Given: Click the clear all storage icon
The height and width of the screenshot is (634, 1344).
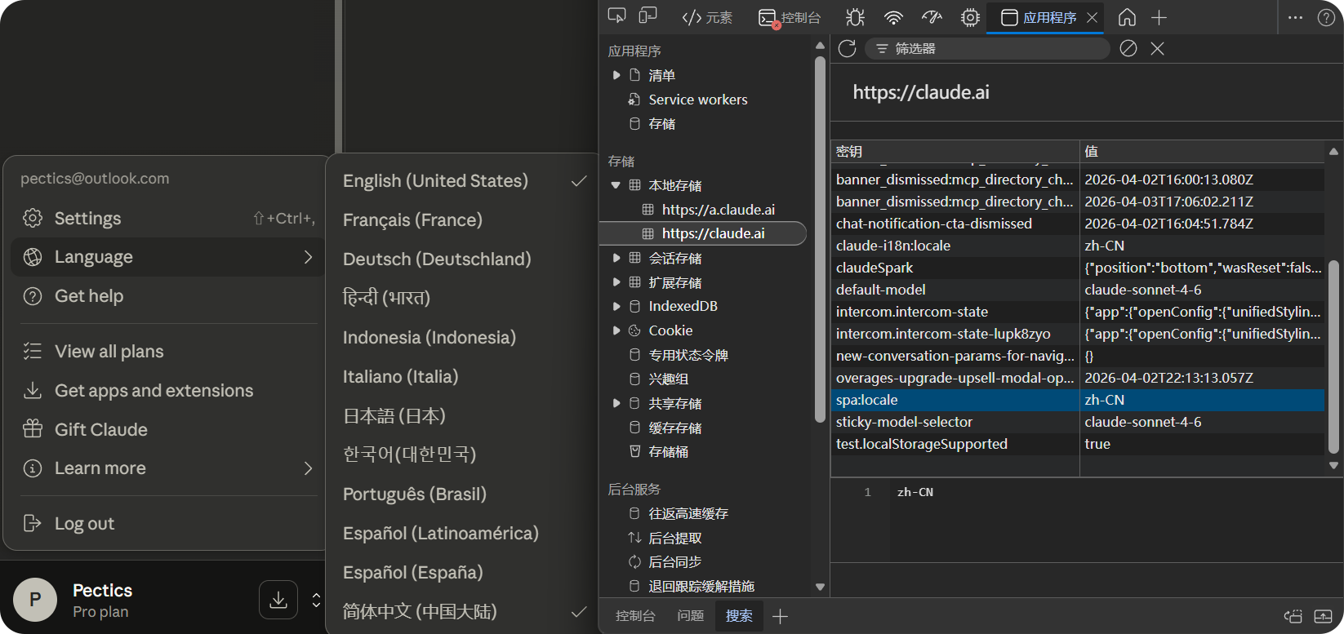Looking at the screenshot, I should click(1128, 49).
